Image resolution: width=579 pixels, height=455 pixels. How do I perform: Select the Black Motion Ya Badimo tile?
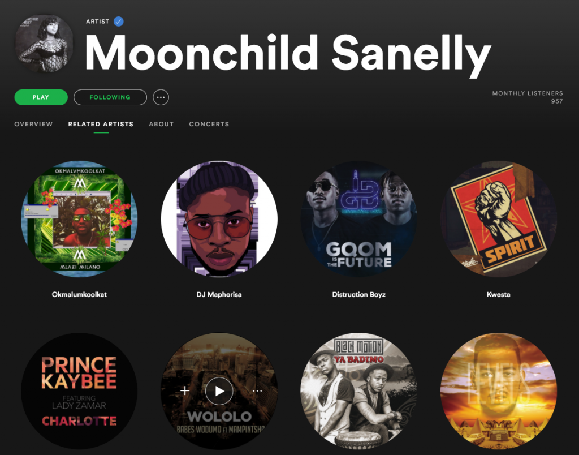(358, 391)
